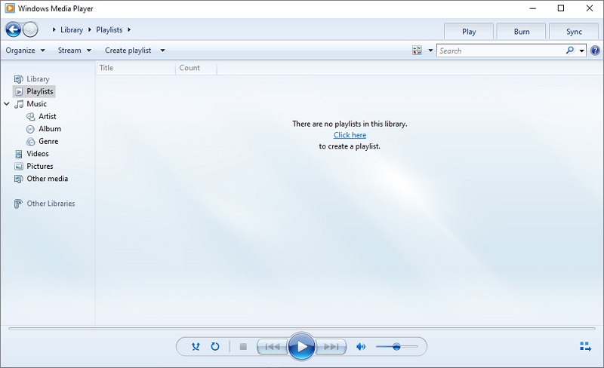The height and width of the screenshot is (368, 604).
Task: Click the Artist icon in sidebar
Action: pos(30,116)
